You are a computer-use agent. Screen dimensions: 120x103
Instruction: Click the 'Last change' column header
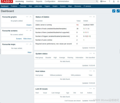click(56, 93)
